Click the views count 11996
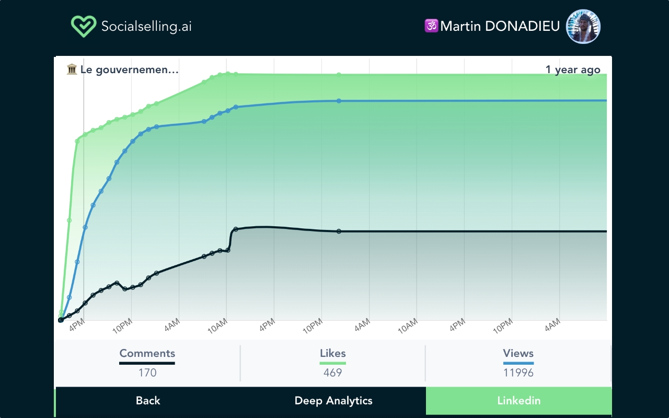Screen dimensions: 669x418 tap(518, 373)
